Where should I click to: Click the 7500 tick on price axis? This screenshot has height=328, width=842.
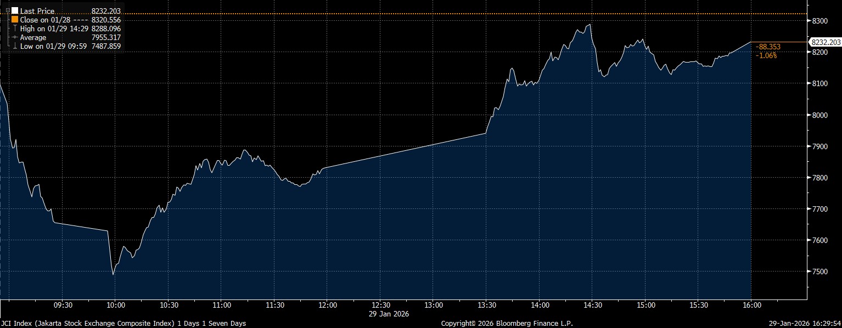819,272
